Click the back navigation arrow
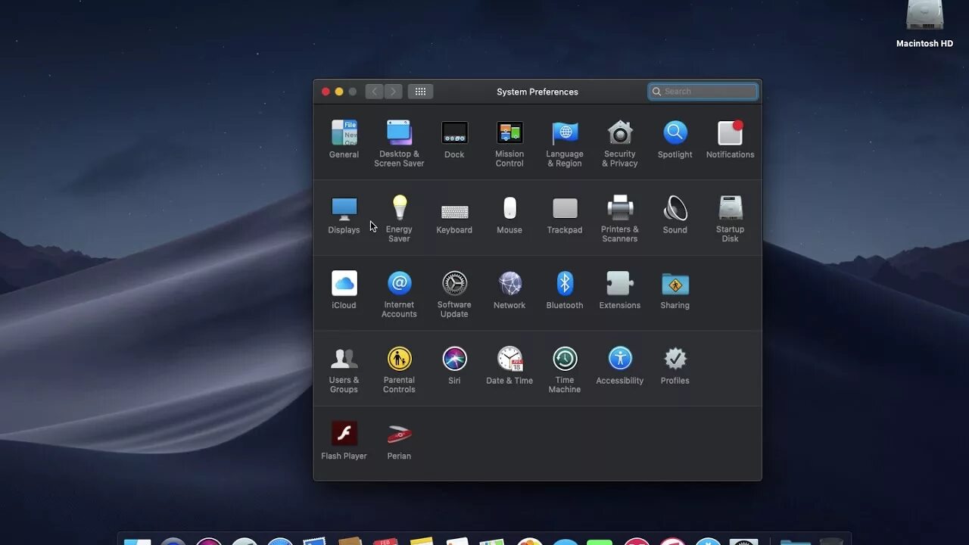 (374, 92)
